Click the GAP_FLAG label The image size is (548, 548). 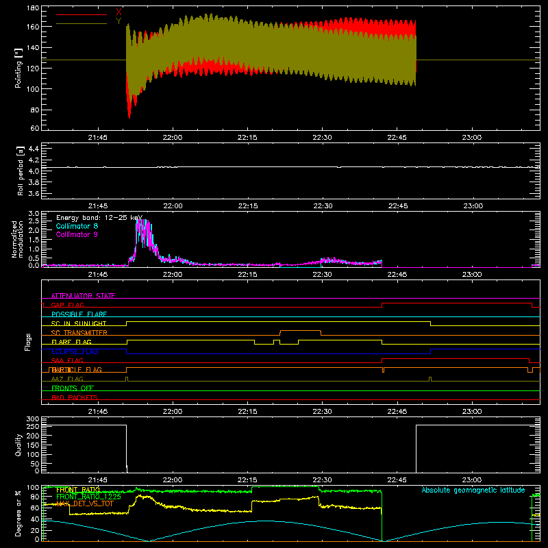(67, 305)
